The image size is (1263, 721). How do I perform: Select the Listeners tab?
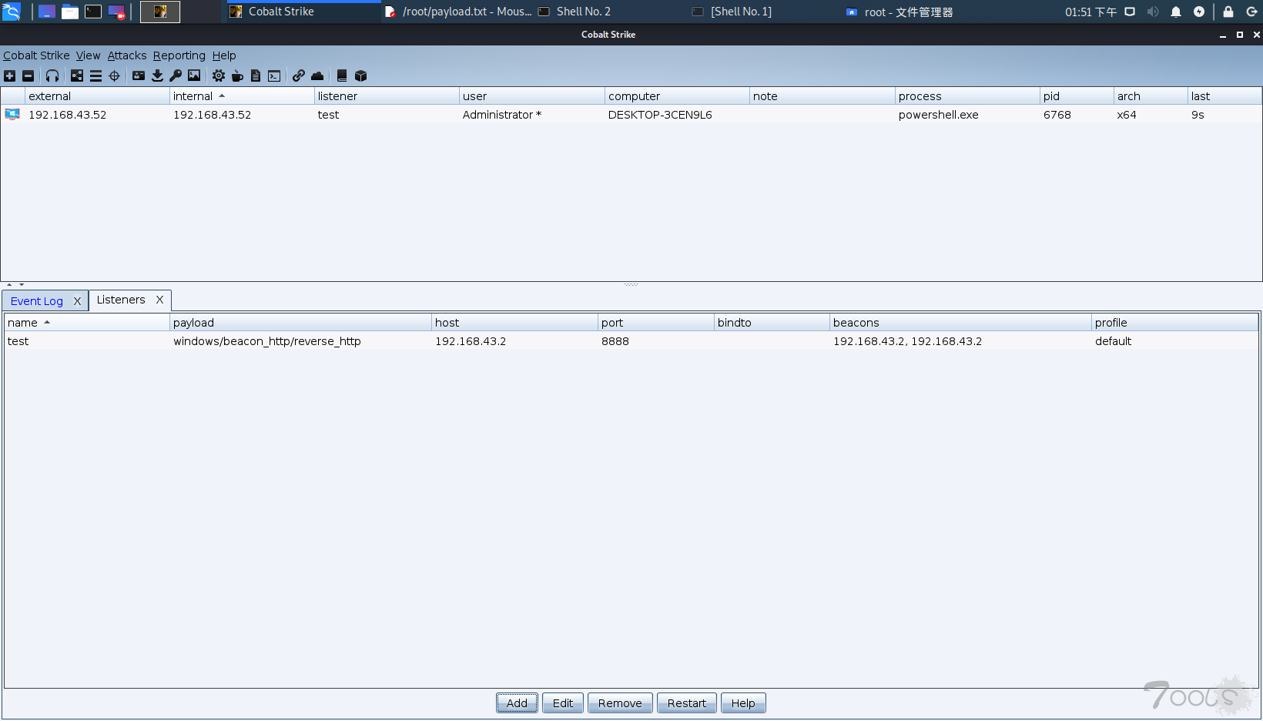point(121,300)
